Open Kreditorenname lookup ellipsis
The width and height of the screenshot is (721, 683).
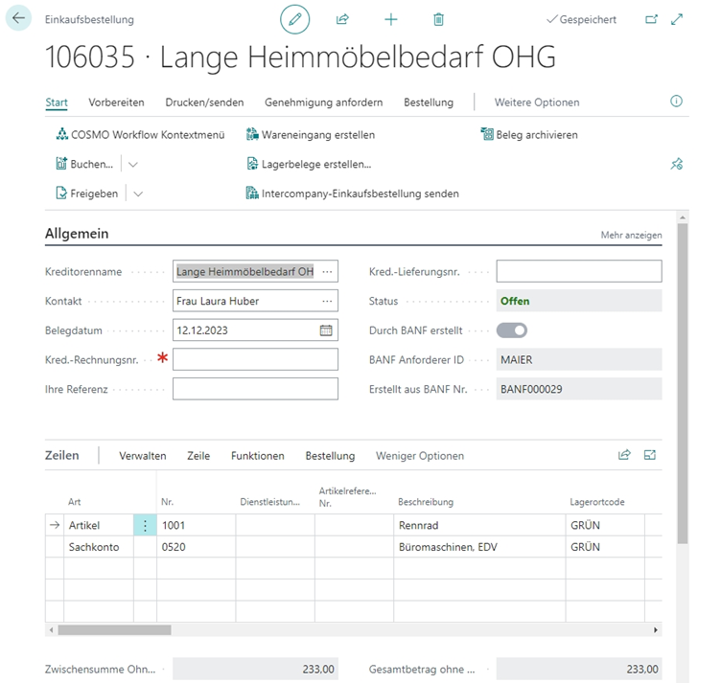328,272
